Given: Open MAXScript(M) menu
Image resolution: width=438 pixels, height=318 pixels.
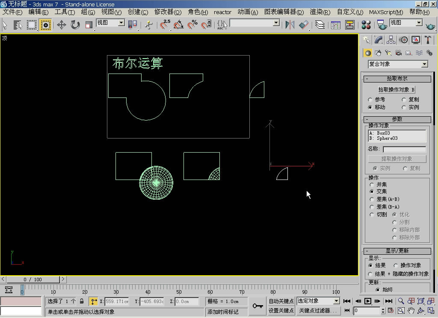Looking at the screenshot, I should click(386, 12).
